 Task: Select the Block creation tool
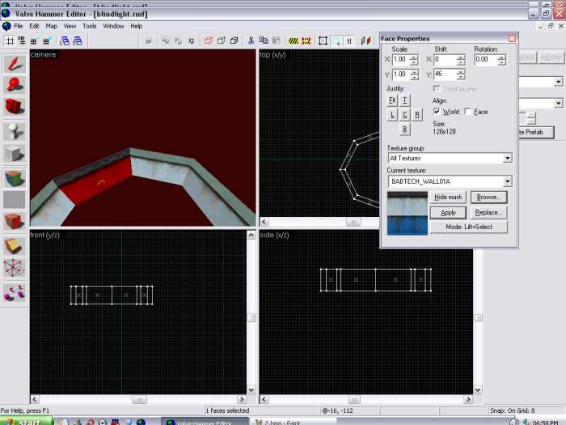tap(14, 154)
